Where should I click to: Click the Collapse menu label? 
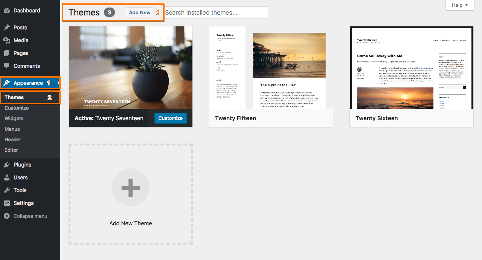31,216
